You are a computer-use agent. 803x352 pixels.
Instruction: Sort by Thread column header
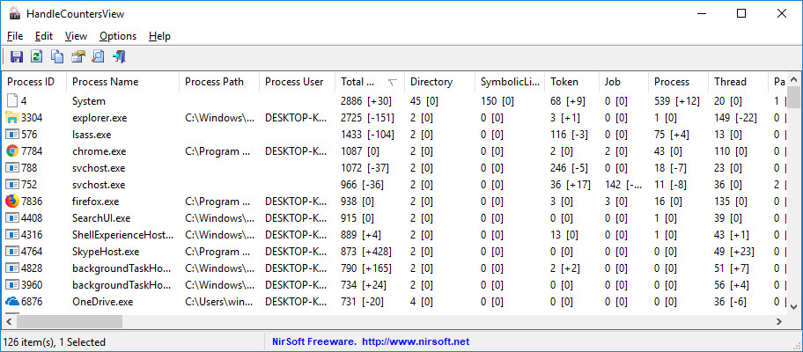pos(730,82)
